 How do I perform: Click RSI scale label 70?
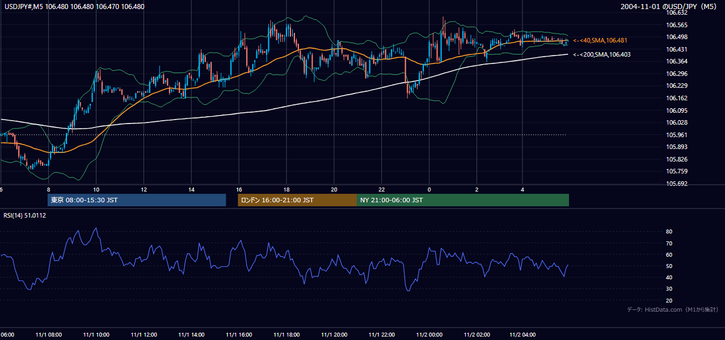point(669,243)
